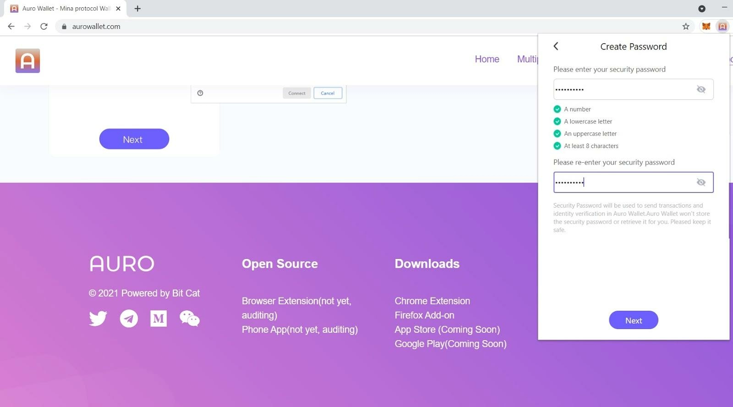Open Browser Extension (not yet, auditing) link
This screenshot has height=407, width=733.
click(x=296, y=308)
